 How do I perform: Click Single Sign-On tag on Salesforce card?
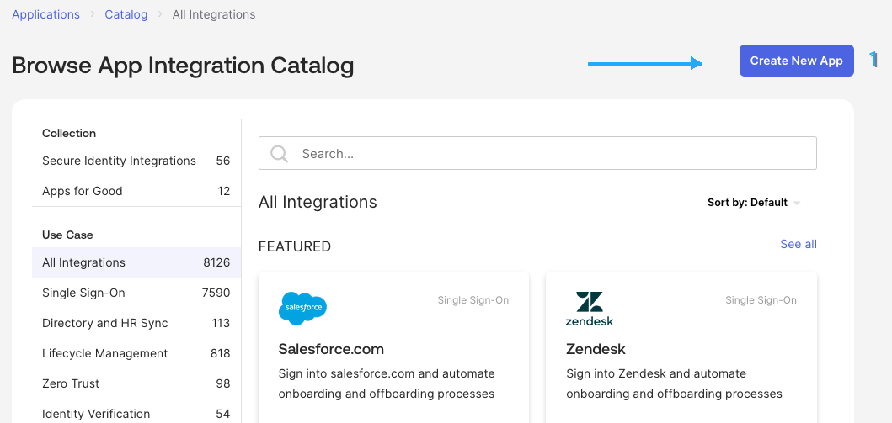point(473,299)
